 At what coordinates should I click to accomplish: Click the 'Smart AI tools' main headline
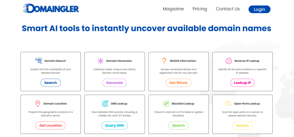click(x=146, y=28)
